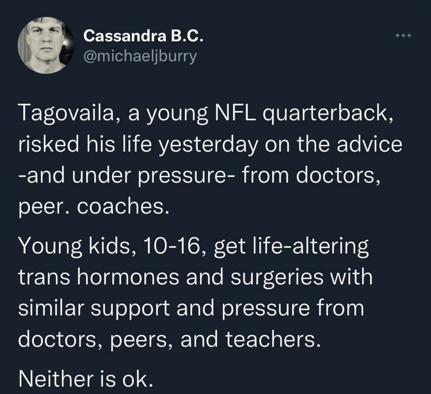
Task: Click the @michaeljburry handle
Action: (x=140, y=56)
